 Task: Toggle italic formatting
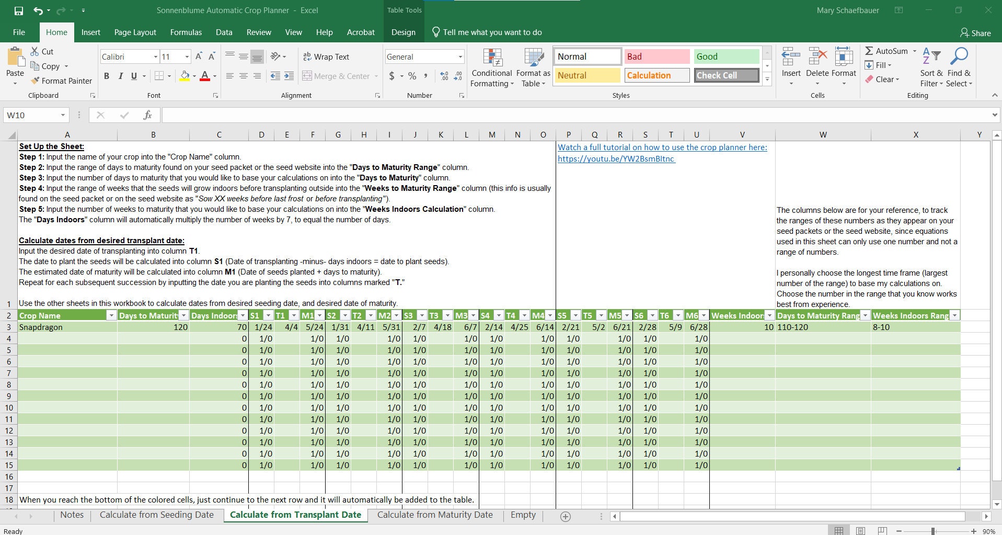(x=120, y=76)
